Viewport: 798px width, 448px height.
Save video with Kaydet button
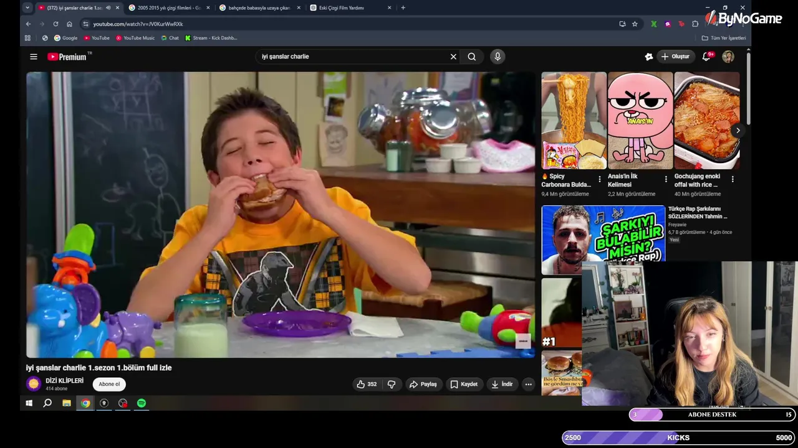[464, 385]
